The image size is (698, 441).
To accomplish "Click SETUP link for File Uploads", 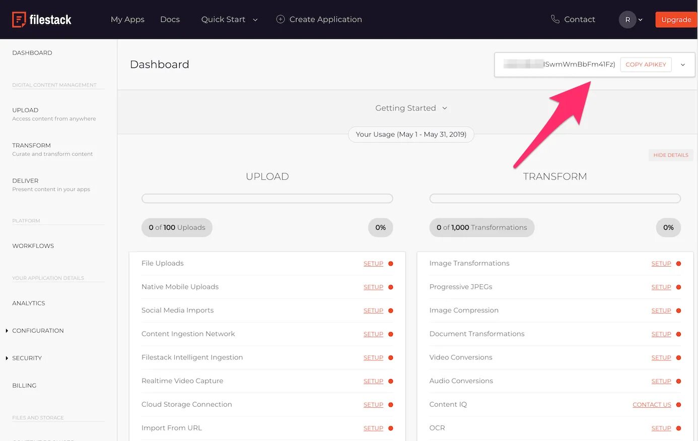I will [373, 264].
